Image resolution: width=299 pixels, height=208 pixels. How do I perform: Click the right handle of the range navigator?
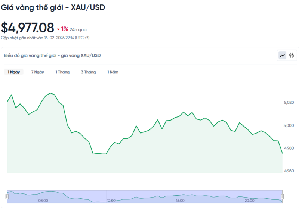click(282, 196)
